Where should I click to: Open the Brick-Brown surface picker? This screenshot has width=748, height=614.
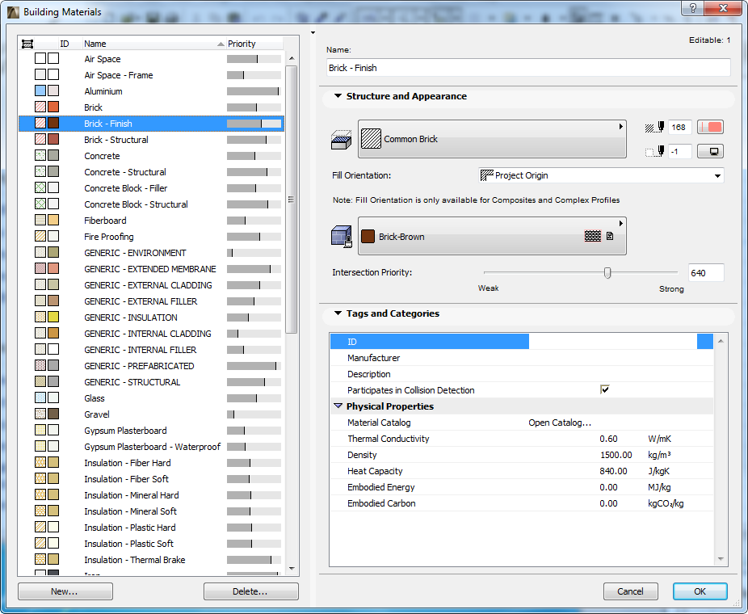coord(492,236)
